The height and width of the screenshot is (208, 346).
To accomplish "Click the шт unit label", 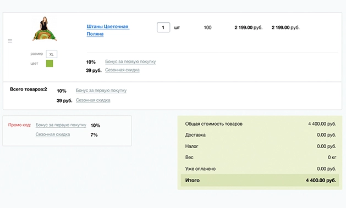I will pos(177,28).
